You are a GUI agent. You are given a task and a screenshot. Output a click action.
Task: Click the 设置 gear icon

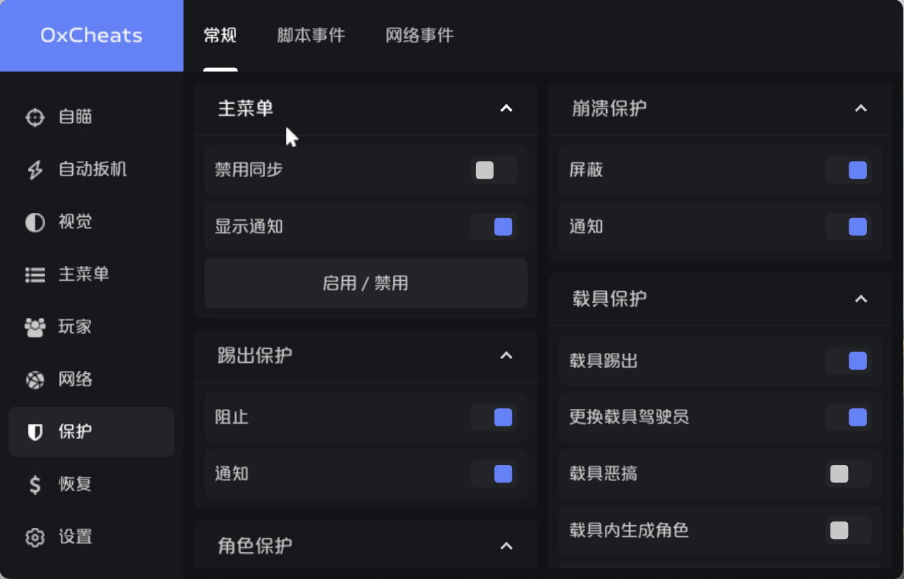[x=34, y=537]
